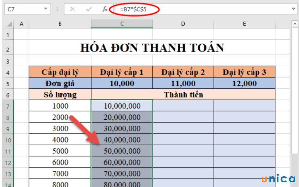Expand the formula bar with the chevron
Viewport: 299px width, 187px height.
coord(294,9)
